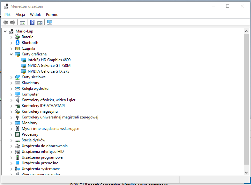Click the Stacje dysków drive icon
Image resolution: width=251 pixels, height=185 pixels.
[18, 141]
